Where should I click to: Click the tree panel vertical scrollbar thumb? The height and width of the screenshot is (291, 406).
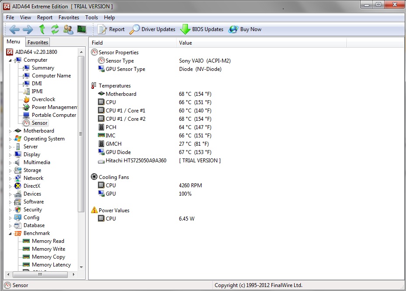point(81,134)
